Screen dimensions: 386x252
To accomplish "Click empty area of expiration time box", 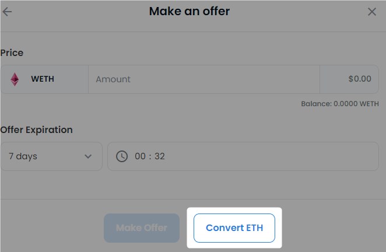I will 271,156.
